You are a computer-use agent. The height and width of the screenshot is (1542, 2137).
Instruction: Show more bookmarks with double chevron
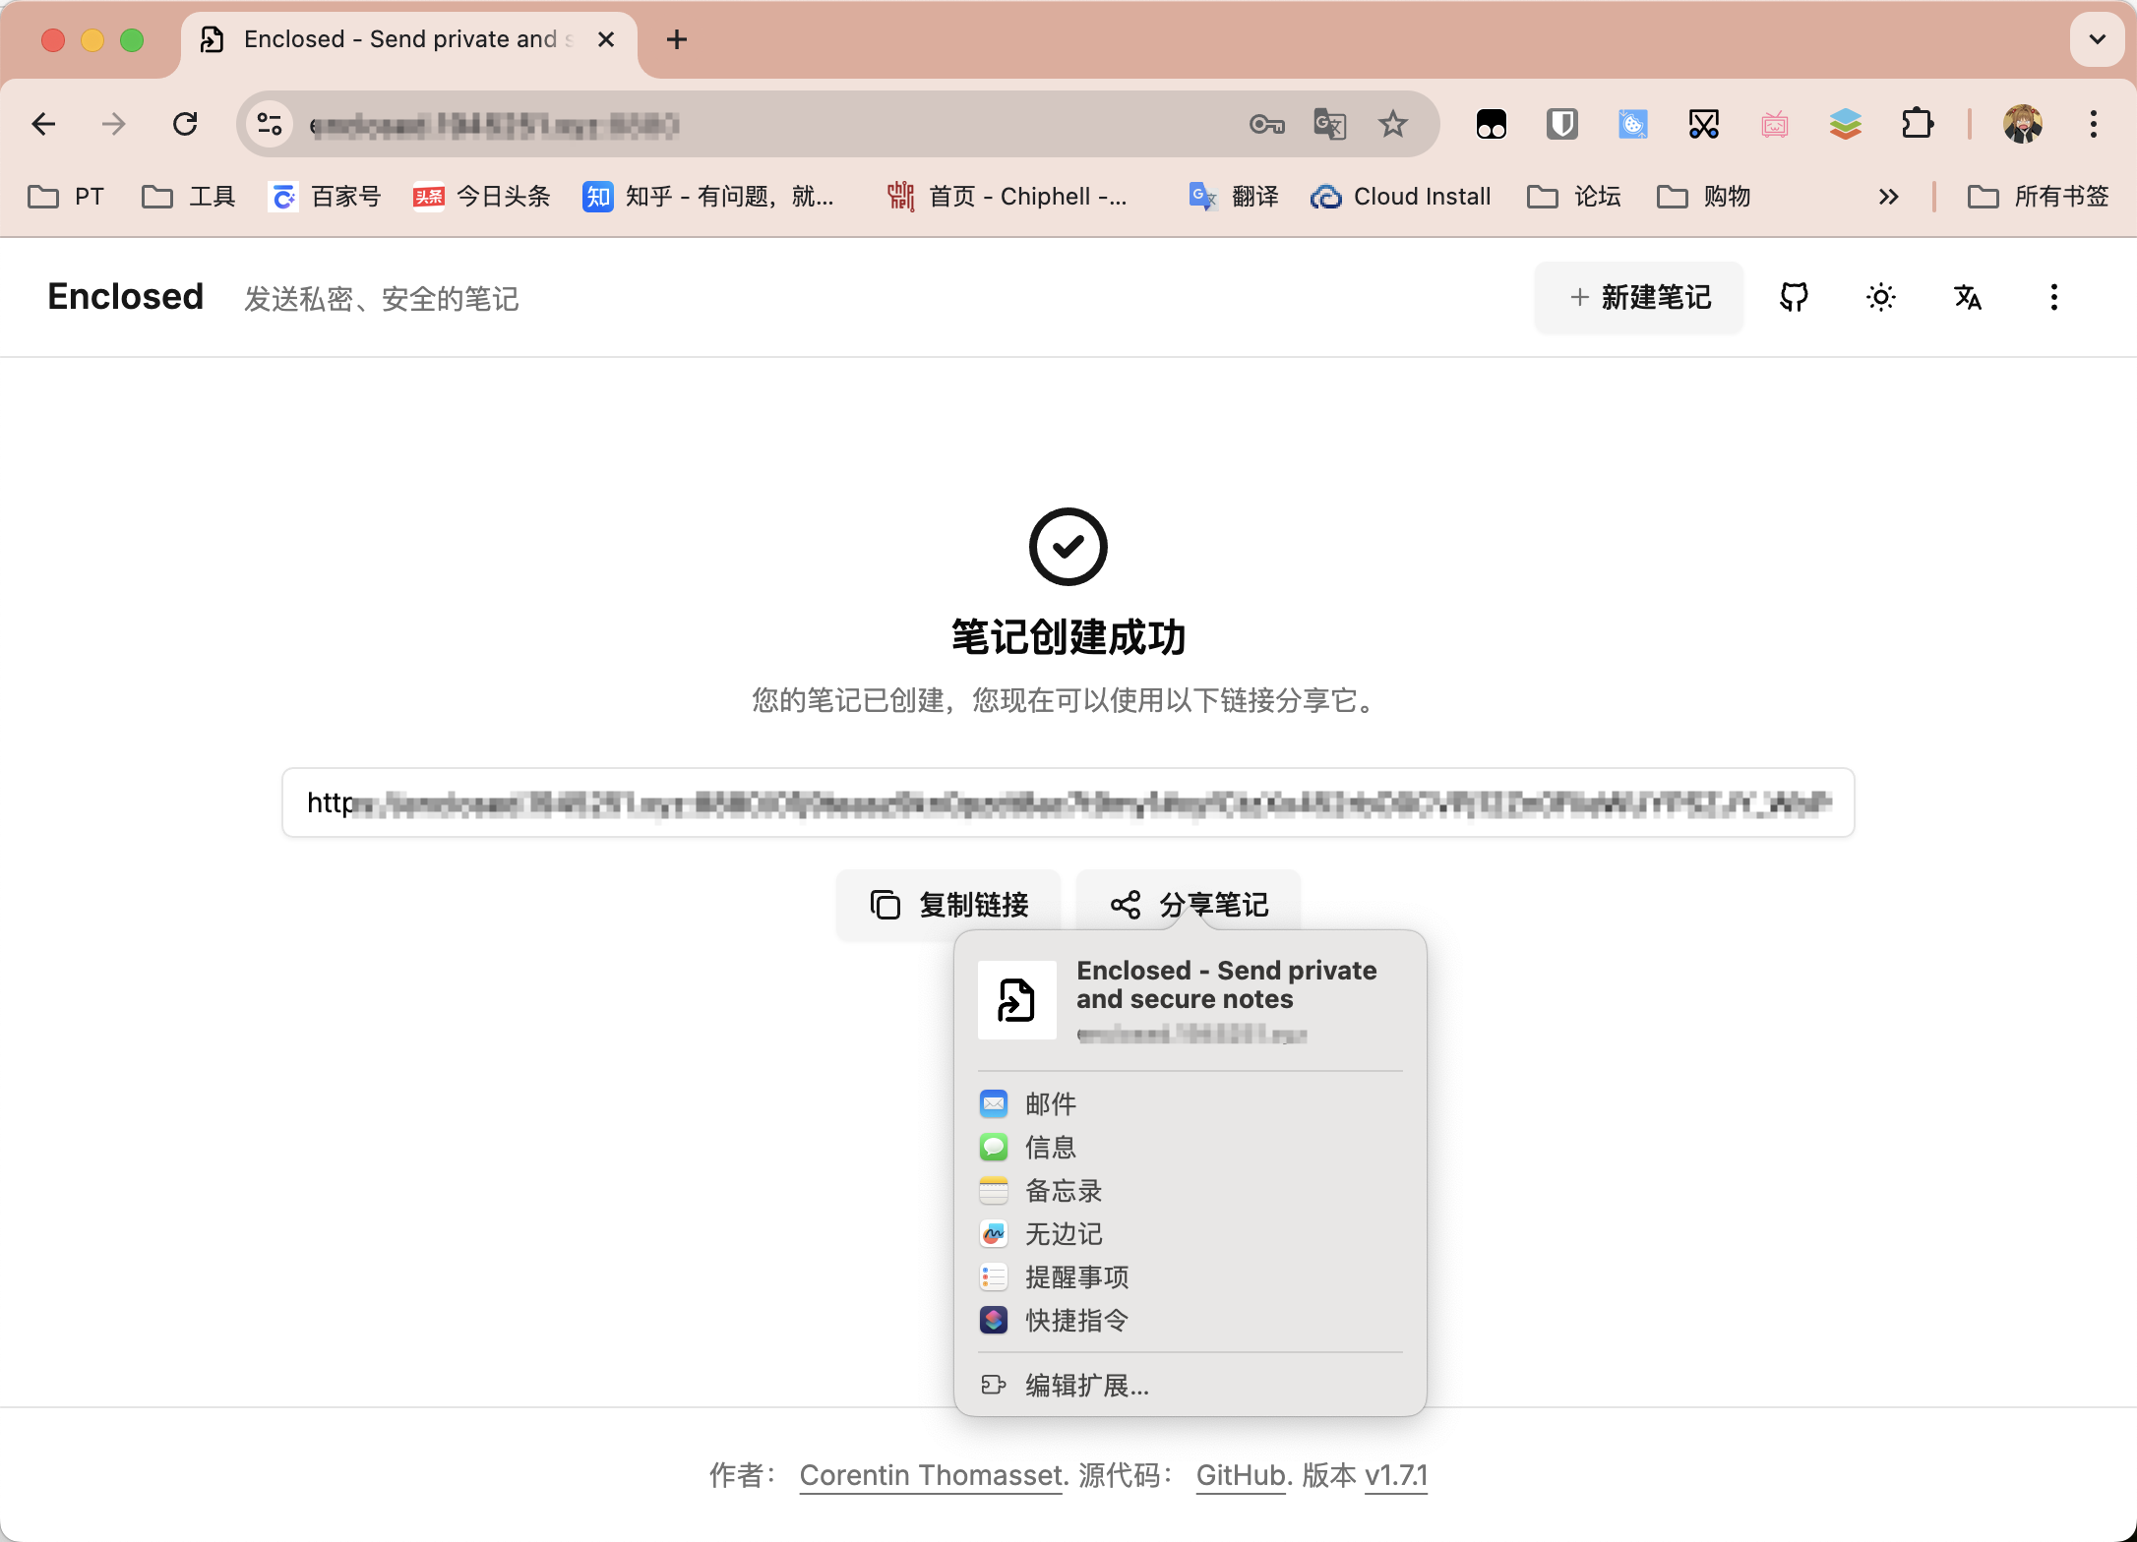tap(1888, 197)
